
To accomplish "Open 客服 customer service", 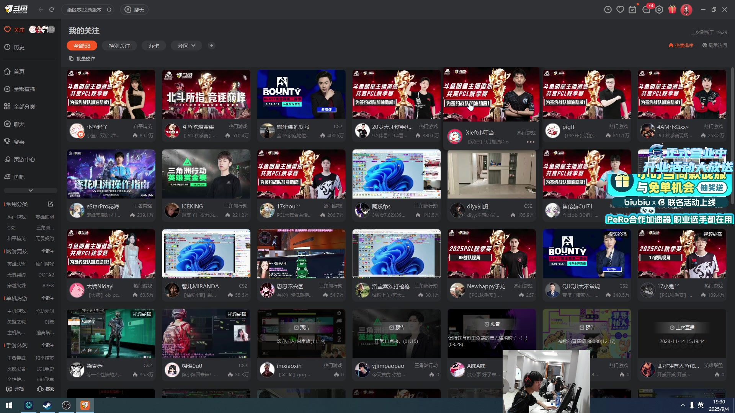I will [x=46, y=389].
